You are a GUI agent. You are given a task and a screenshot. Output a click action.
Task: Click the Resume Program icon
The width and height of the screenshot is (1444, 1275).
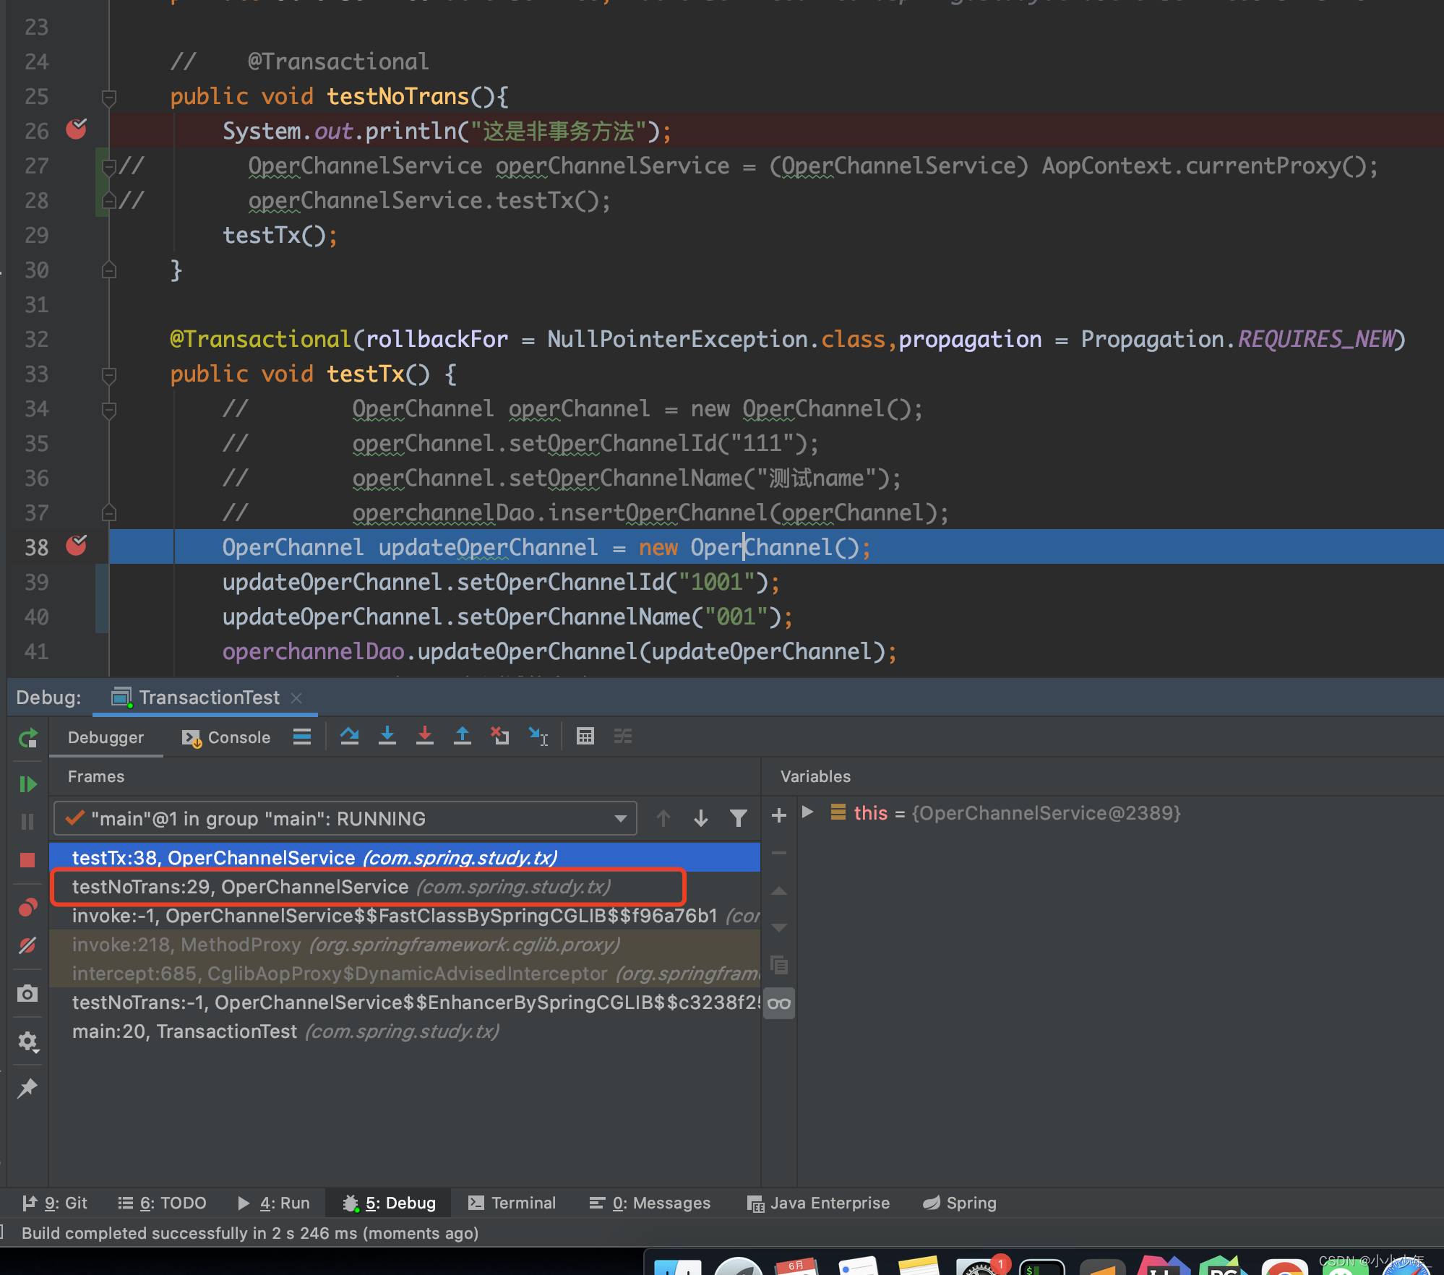[x=27, y=784]
